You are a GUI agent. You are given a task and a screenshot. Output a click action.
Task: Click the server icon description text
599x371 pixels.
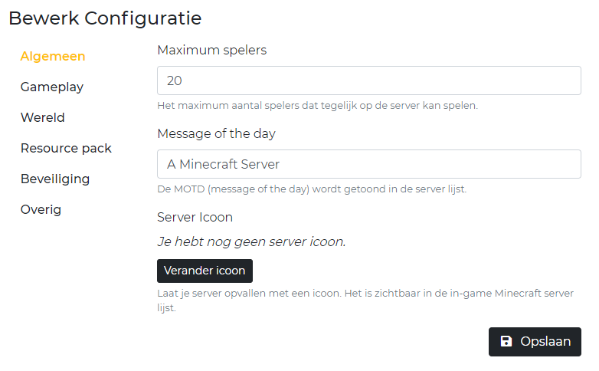[365, 294]
